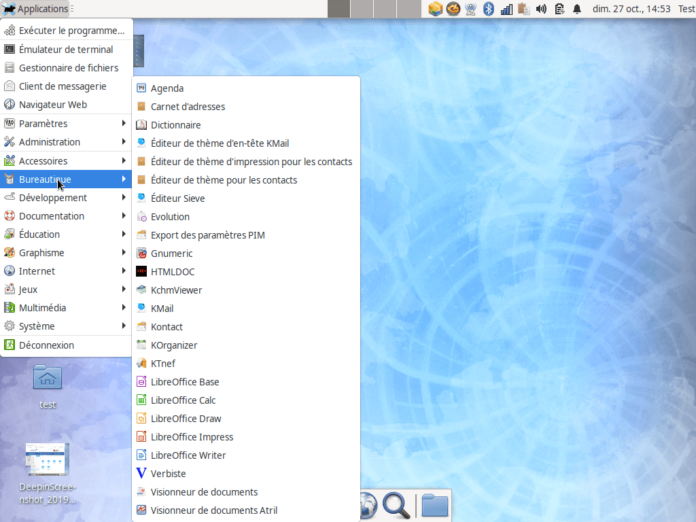Open Client de messagerie
This screenshot has height=522, width=696.
click(66, 86)
